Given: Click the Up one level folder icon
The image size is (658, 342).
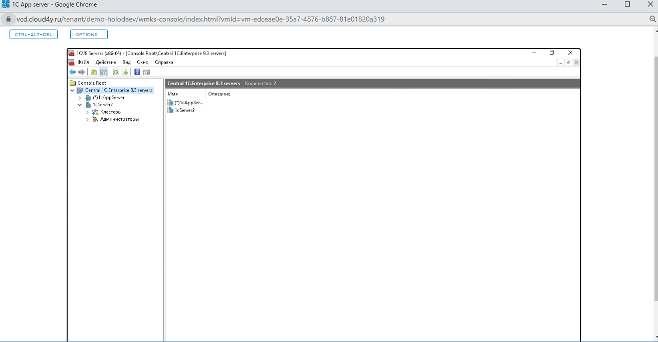Looking at the screenshot, I should click(94, 72).
